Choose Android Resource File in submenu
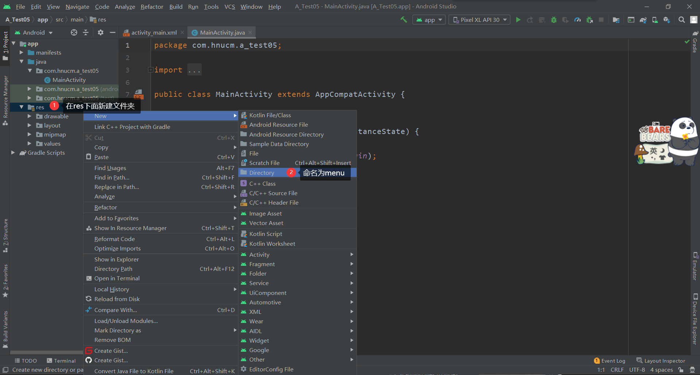Screen dimensions: 700x375 tap(297, 125)
